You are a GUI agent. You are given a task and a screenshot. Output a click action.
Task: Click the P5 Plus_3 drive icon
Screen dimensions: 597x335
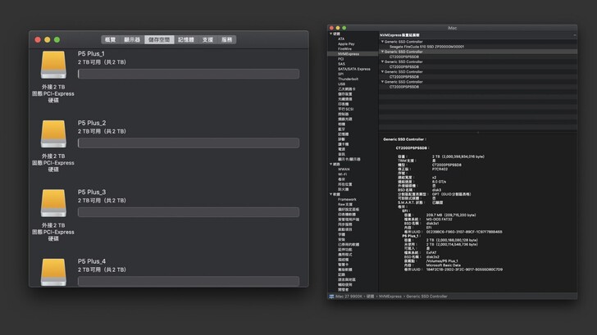(53, 201)
